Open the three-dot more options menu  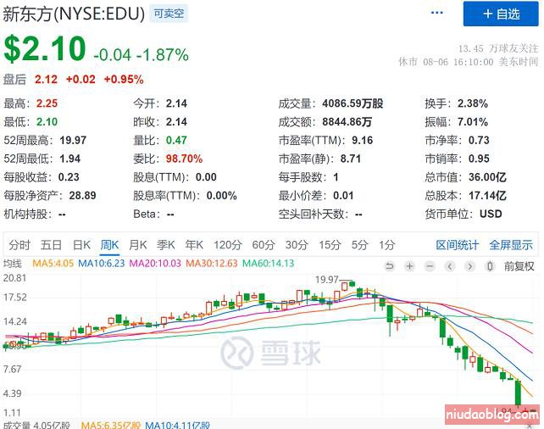tap(436, 13)
